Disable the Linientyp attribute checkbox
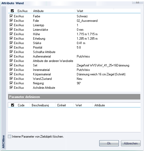 11,25
